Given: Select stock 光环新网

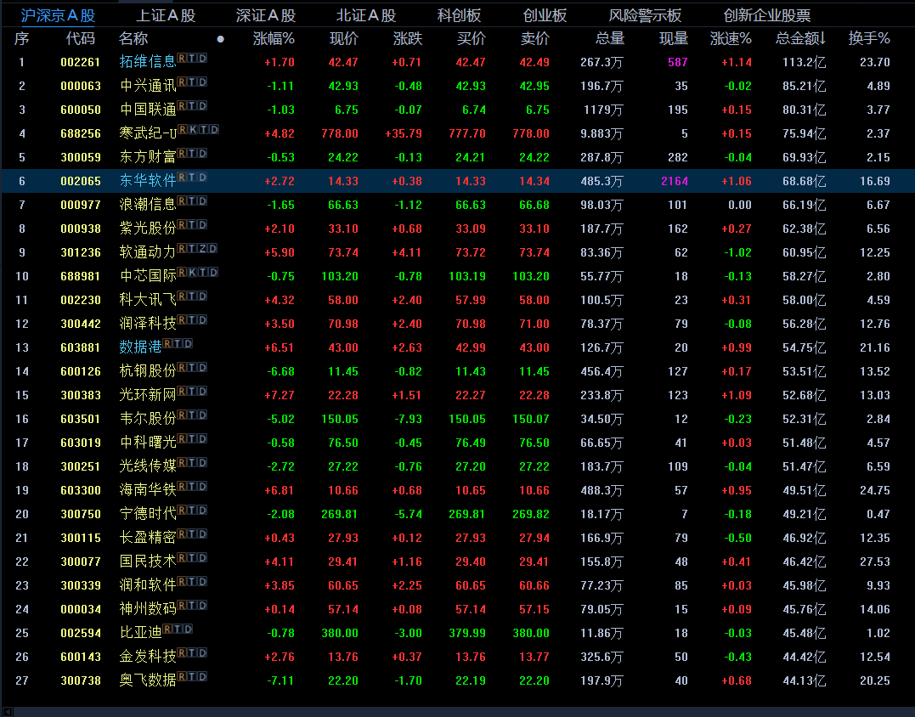Looking at the screenshot, I should click(148, 395).
